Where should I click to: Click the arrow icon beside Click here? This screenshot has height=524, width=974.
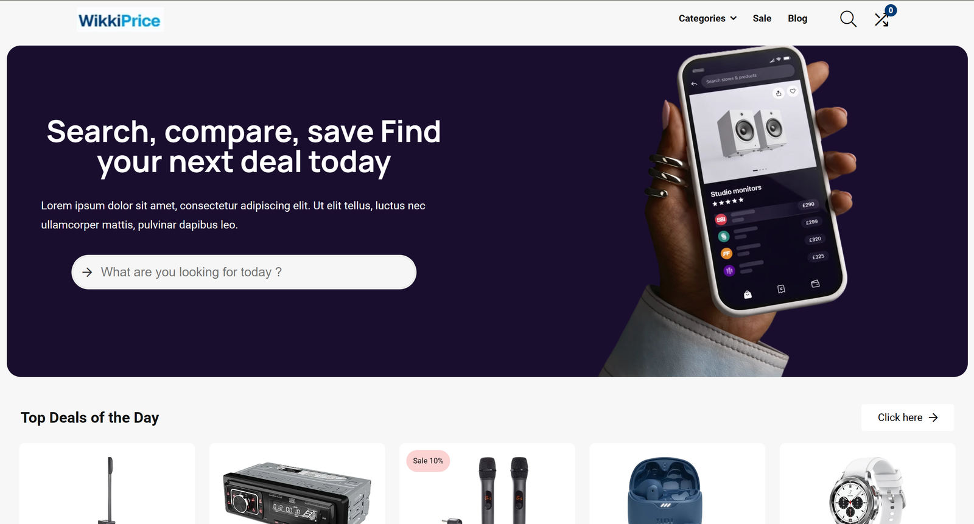click(x=933, y=417)
